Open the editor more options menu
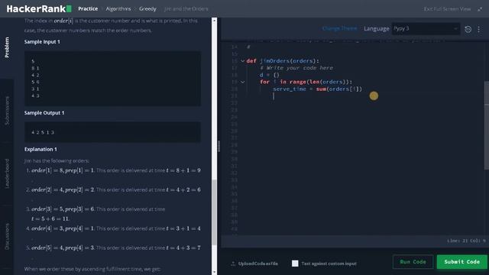Viewport: 489px width, 275px height. [x=479, y=29]
